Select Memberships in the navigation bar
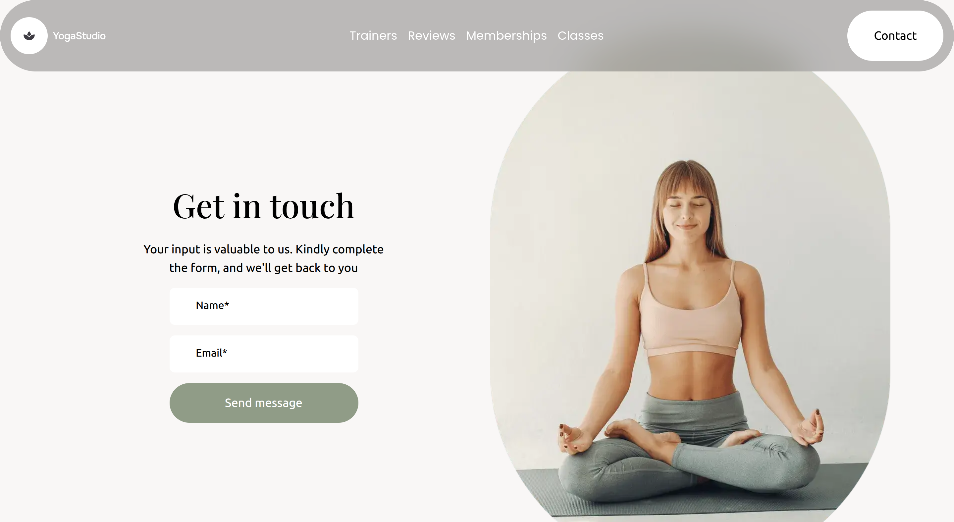 click(506, 36)
